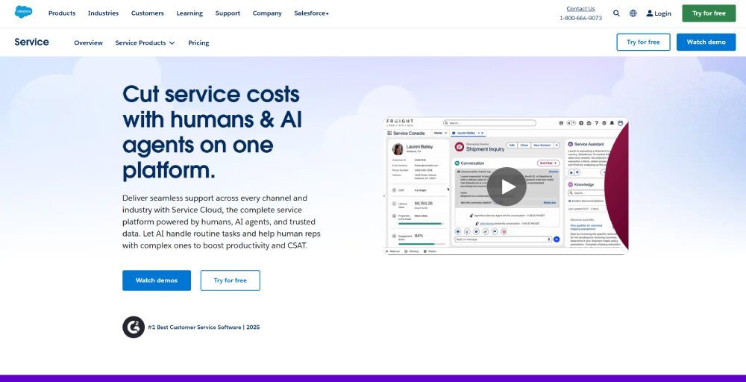Viewport: 746px width, 382px height.
Task: Click the outlined Try for free button beside Watch demo
Action: coord(643,42)
